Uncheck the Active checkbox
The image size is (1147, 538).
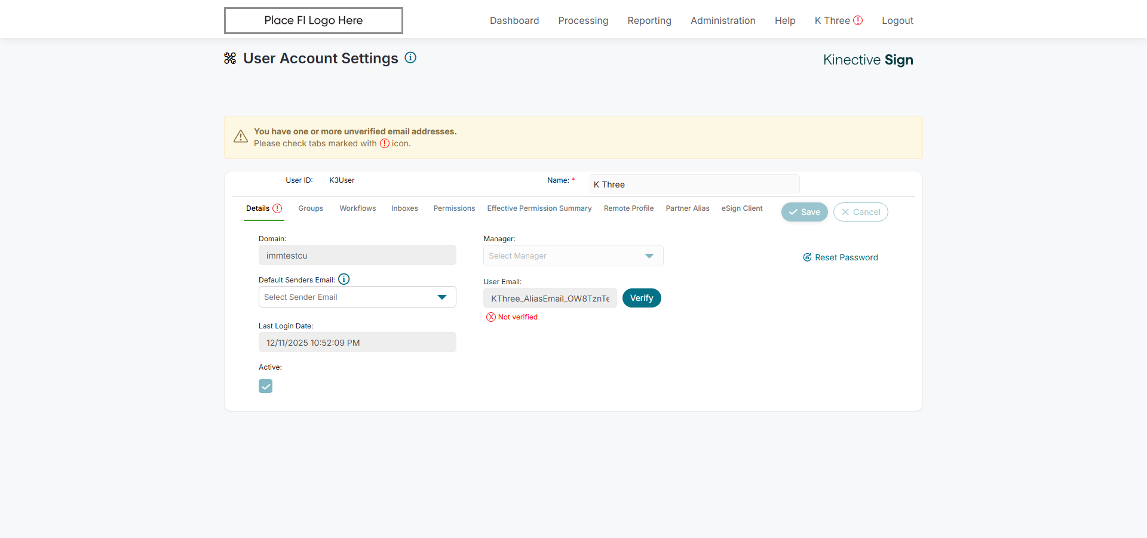[266, 386]
